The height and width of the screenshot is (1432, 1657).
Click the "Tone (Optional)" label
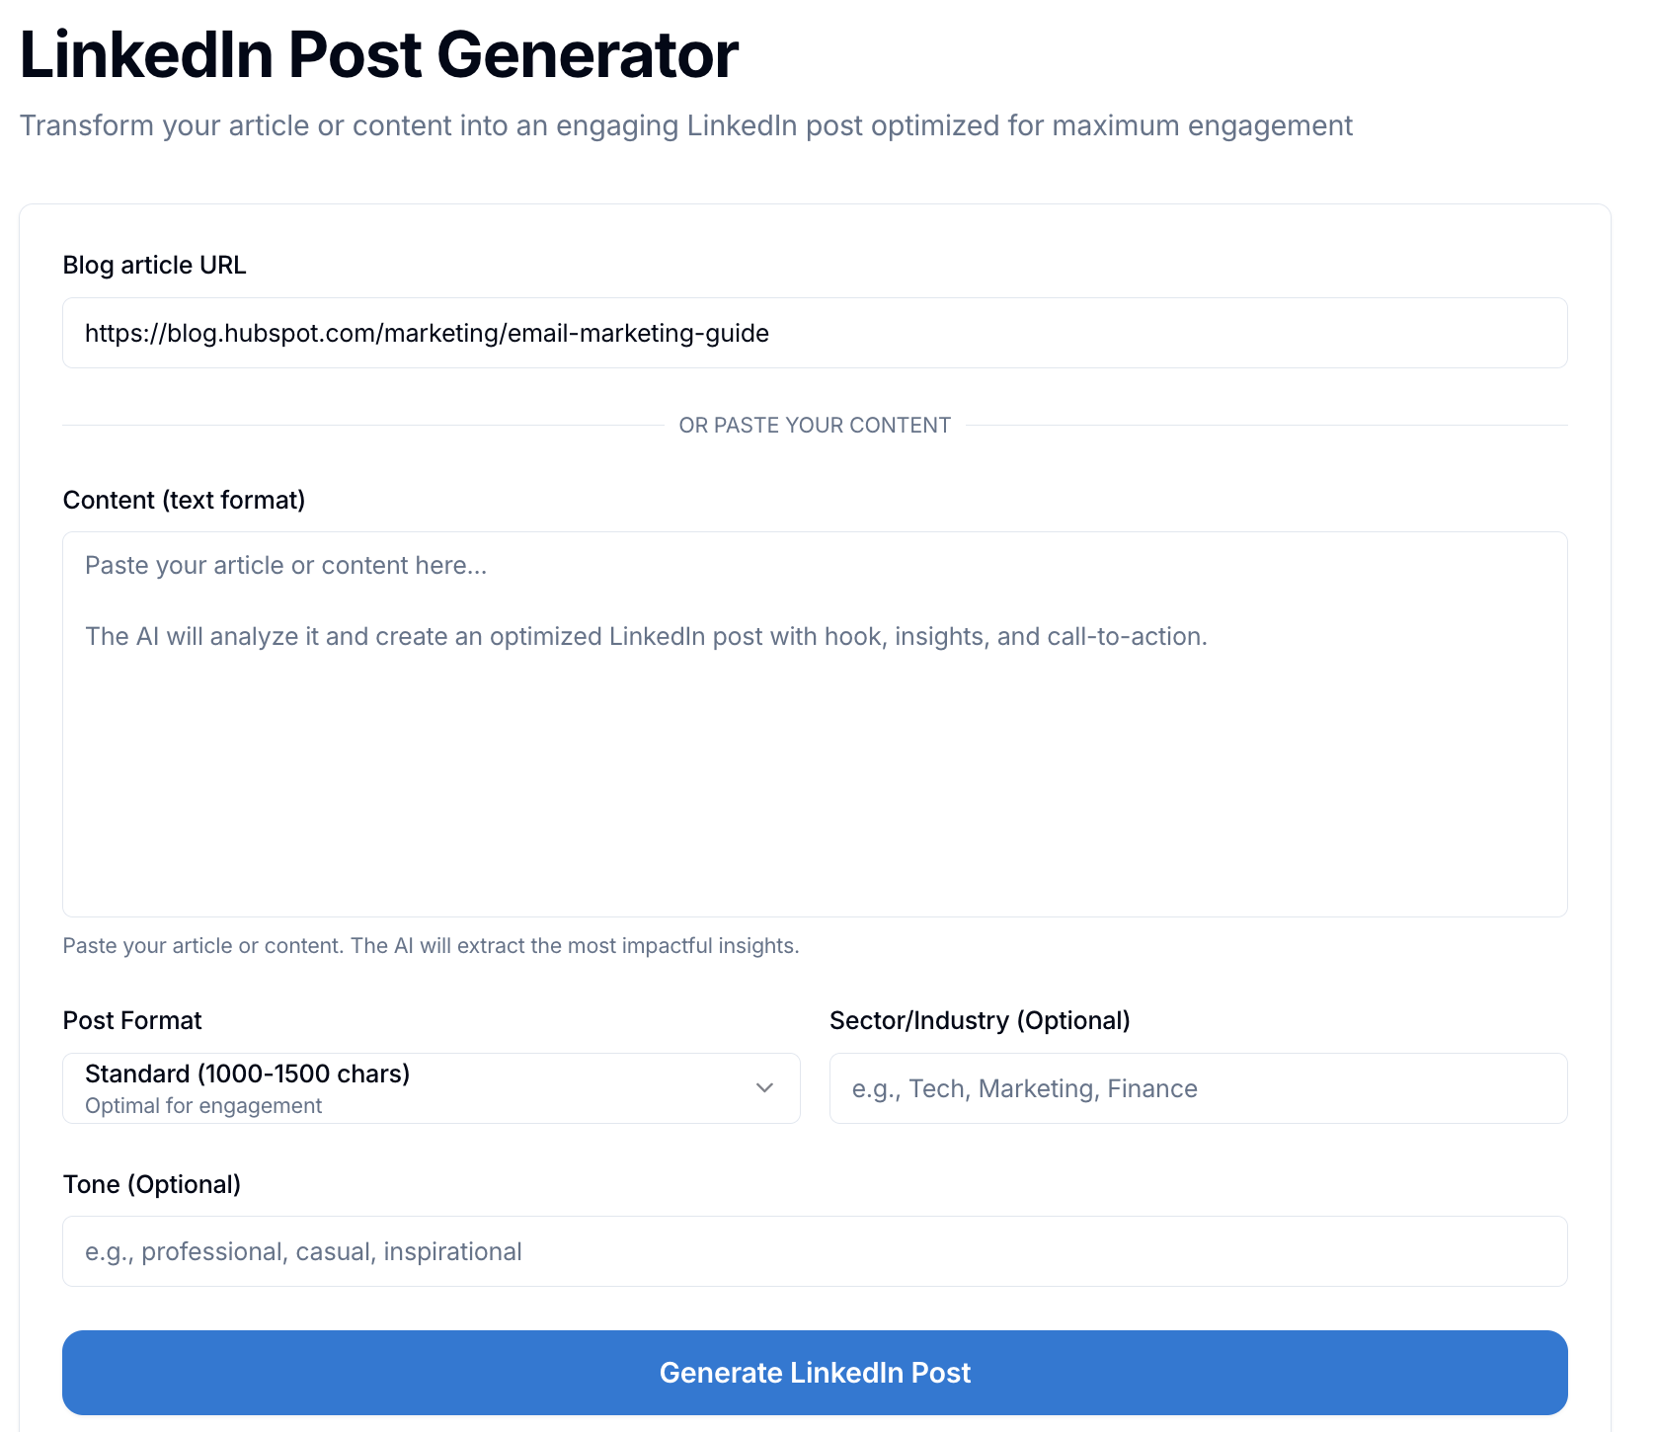[152, 1184]
